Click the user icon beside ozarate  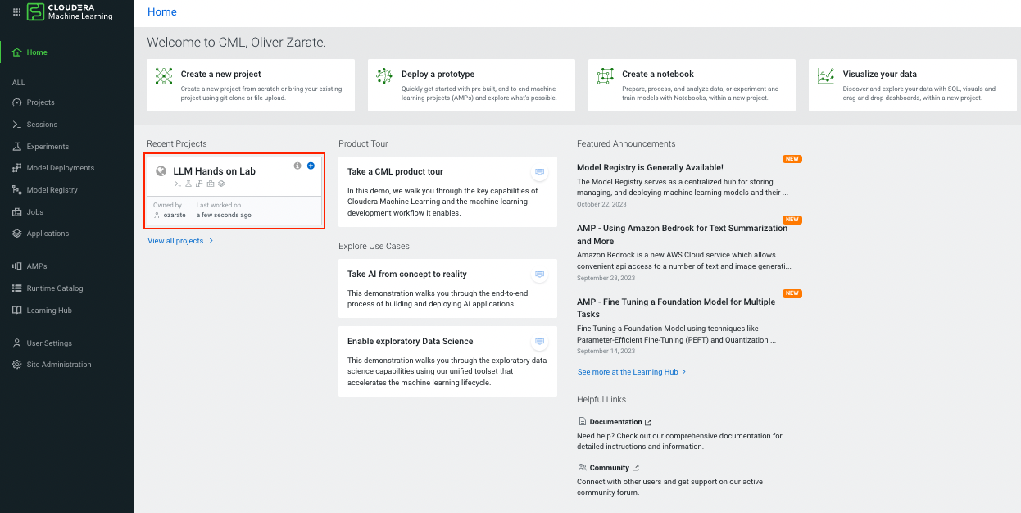157,215
